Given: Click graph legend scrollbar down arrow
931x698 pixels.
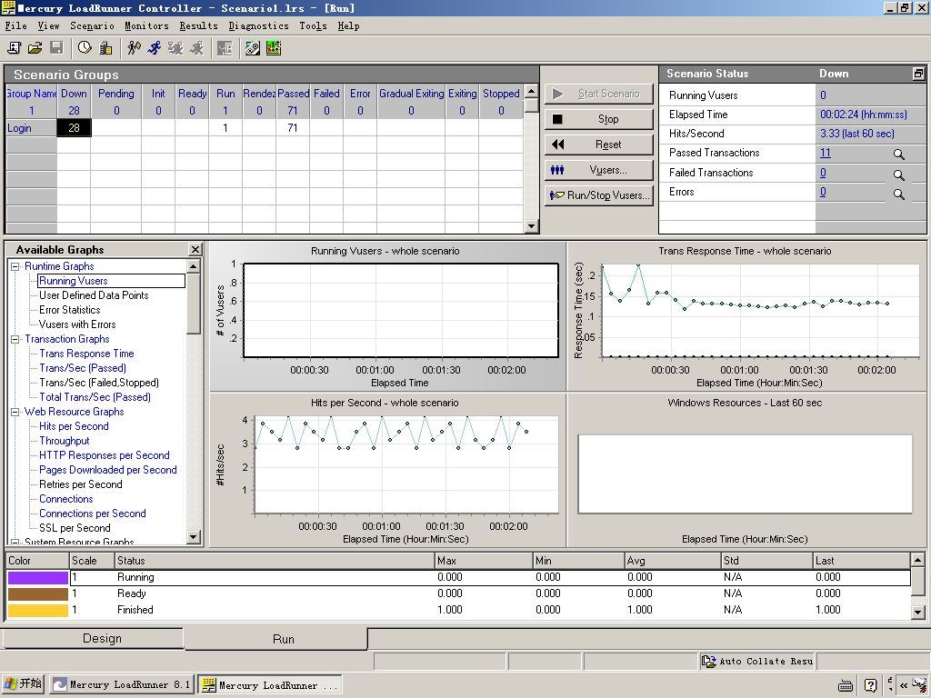Looking at the screenshot, I should pyautogui.click(x=918, y=612).
